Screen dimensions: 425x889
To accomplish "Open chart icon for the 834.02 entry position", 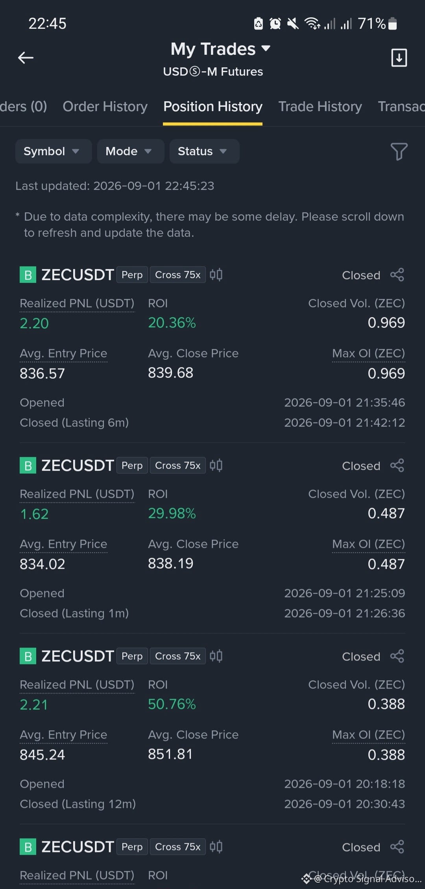I will pos(216,465).
